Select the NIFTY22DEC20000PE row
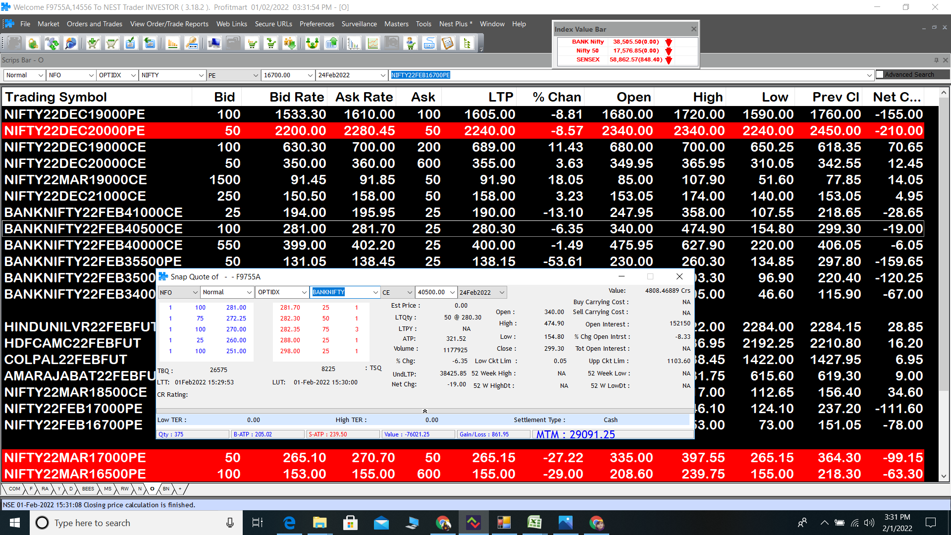Screen dimensions: 951x535 click(463, 131)
